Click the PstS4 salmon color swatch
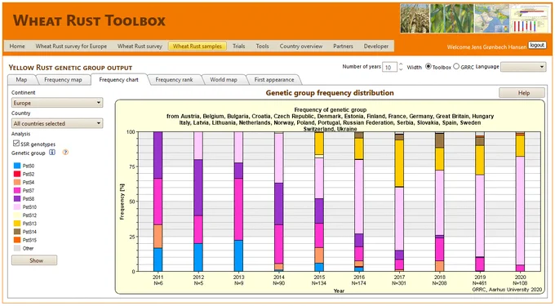Viewport: 555px width, 306px height. 17,182
